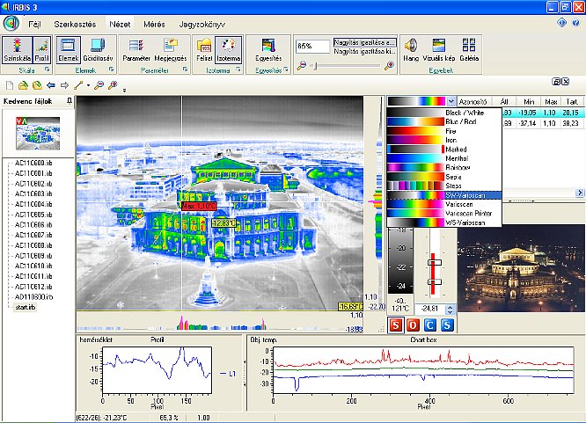Click the red O button below scale
The width and height of the screenshot is (586, 423).
[x=413, y=325]
